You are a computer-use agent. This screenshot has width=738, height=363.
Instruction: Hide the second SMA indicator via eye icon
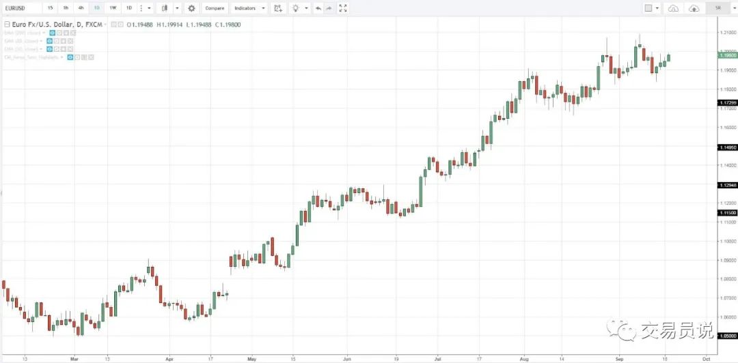click(x=50, y=41)
